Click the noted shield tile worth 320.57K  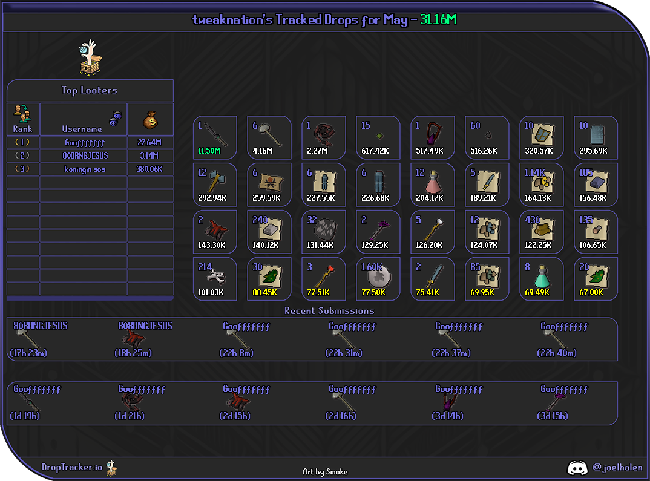pyautogui.click(x=542, y=137)
